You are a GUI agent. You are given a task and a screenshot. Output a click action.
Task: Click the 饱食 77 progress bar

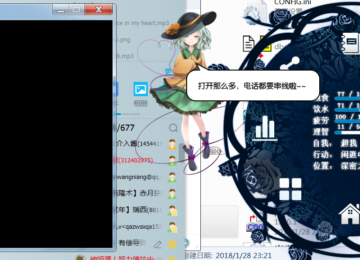(x=347, y=99)
